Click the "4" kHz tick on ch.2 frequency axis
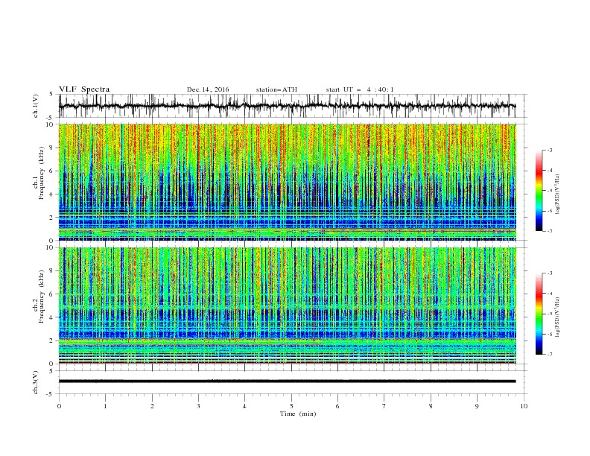590x456 pixels. [x=52, y=317]
